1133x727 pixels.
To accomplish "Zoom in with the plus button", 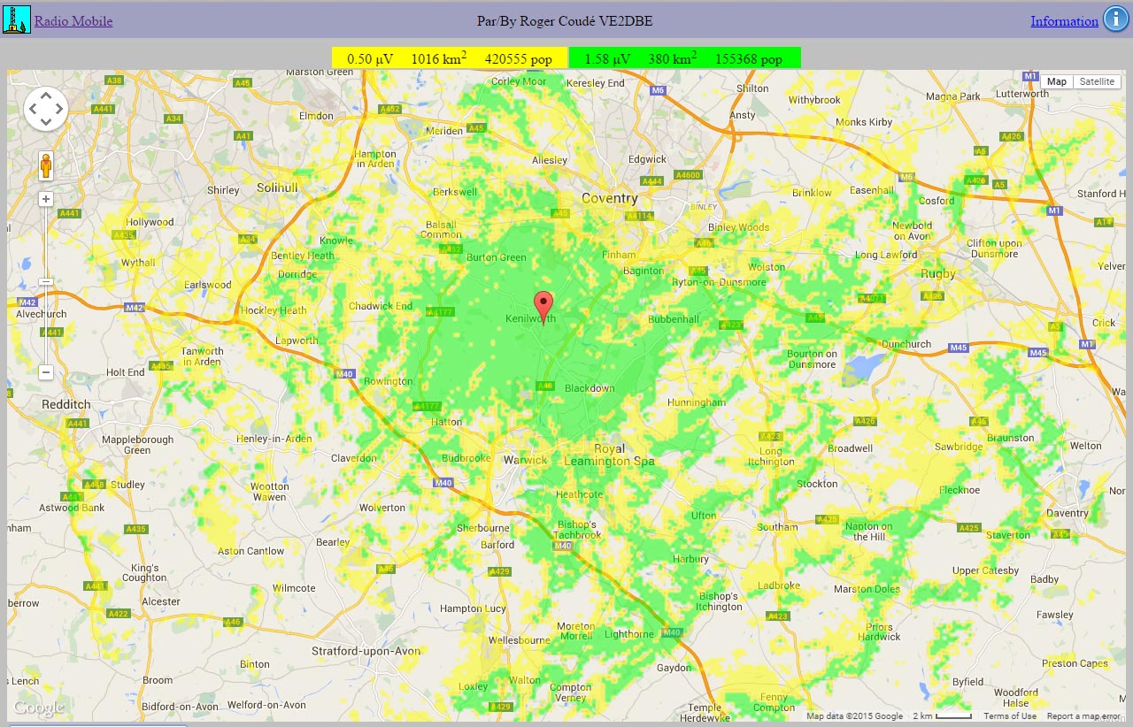I will [46, 200].
